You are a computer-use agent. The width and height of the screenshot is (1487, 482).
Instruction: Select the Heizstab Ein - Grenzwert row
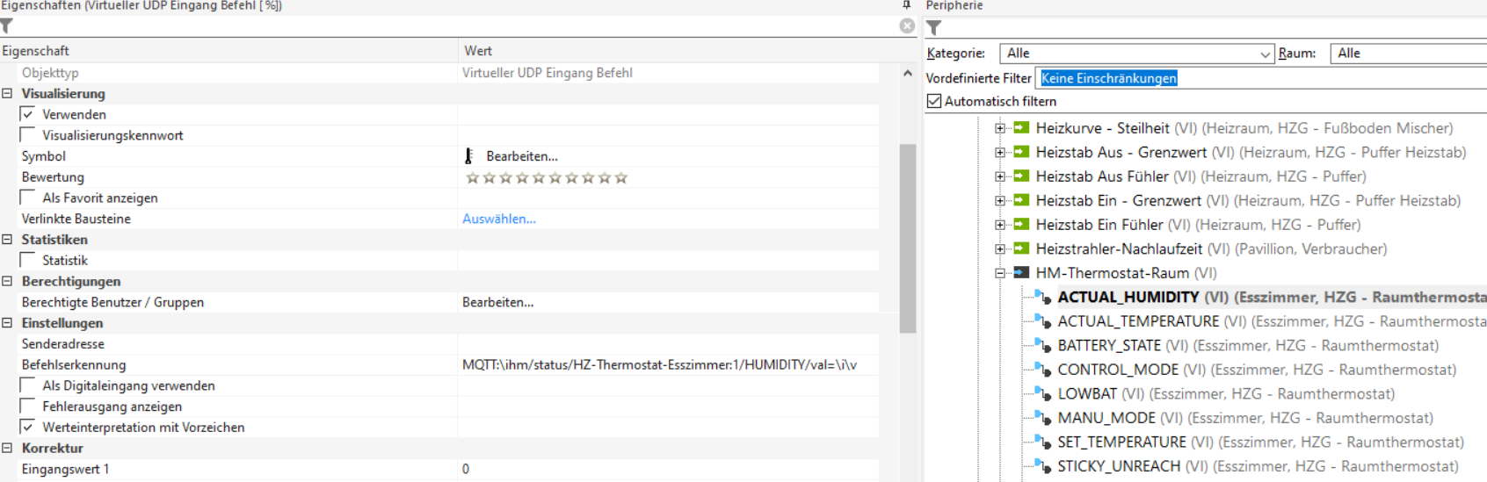coord(1248,200)
